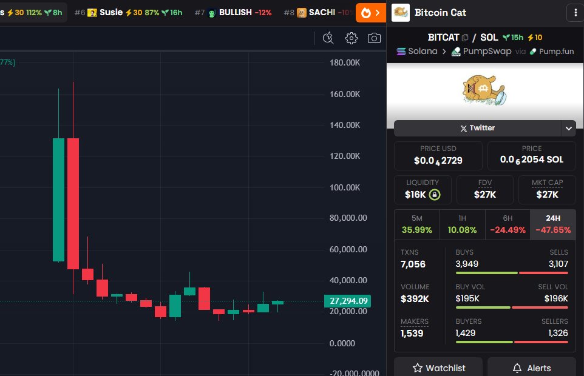Click the TXNS 7,056 value
Image resolution: width=584 pixels, height=376 pixels.
point(413,264)
